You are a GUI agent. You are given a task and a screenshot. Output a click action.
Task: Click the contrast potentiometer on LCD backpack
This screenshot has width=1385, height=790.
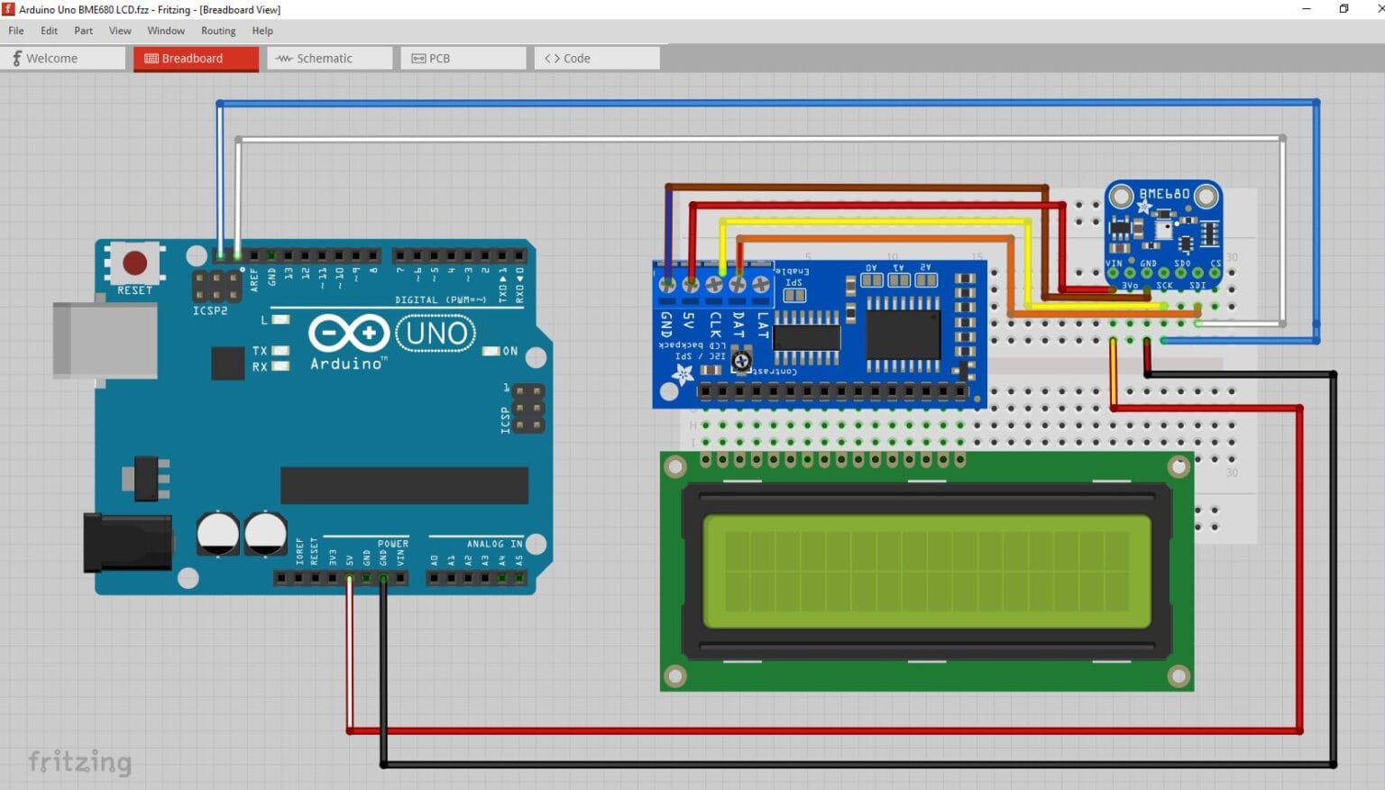pos(741,362)
